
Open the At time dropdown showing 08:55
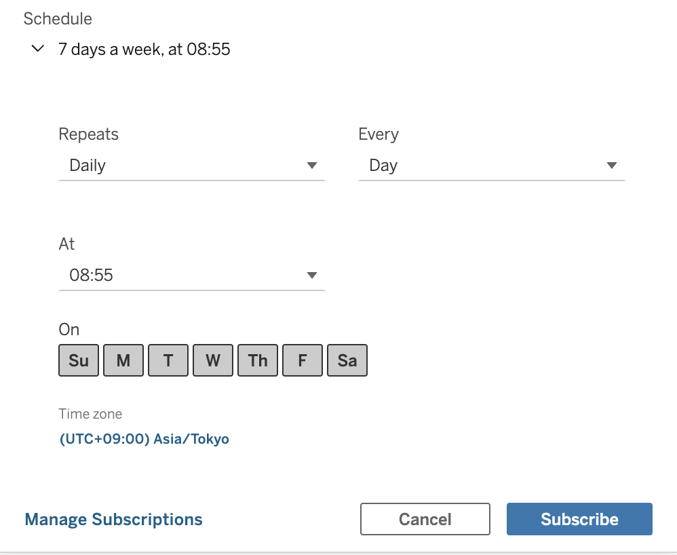(192, 275)
